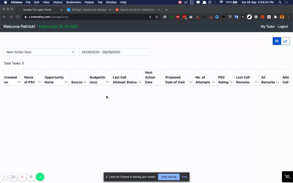
Task: Sort by Last Call Remarks column
Action: [256, 82]
